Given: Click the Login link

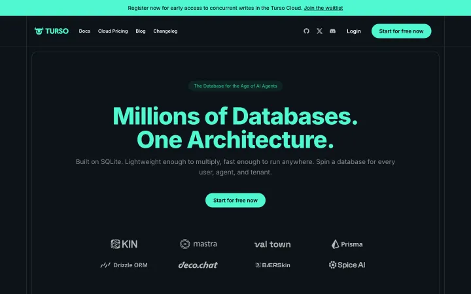Looking at the screenshot, I should click(353, 31).
